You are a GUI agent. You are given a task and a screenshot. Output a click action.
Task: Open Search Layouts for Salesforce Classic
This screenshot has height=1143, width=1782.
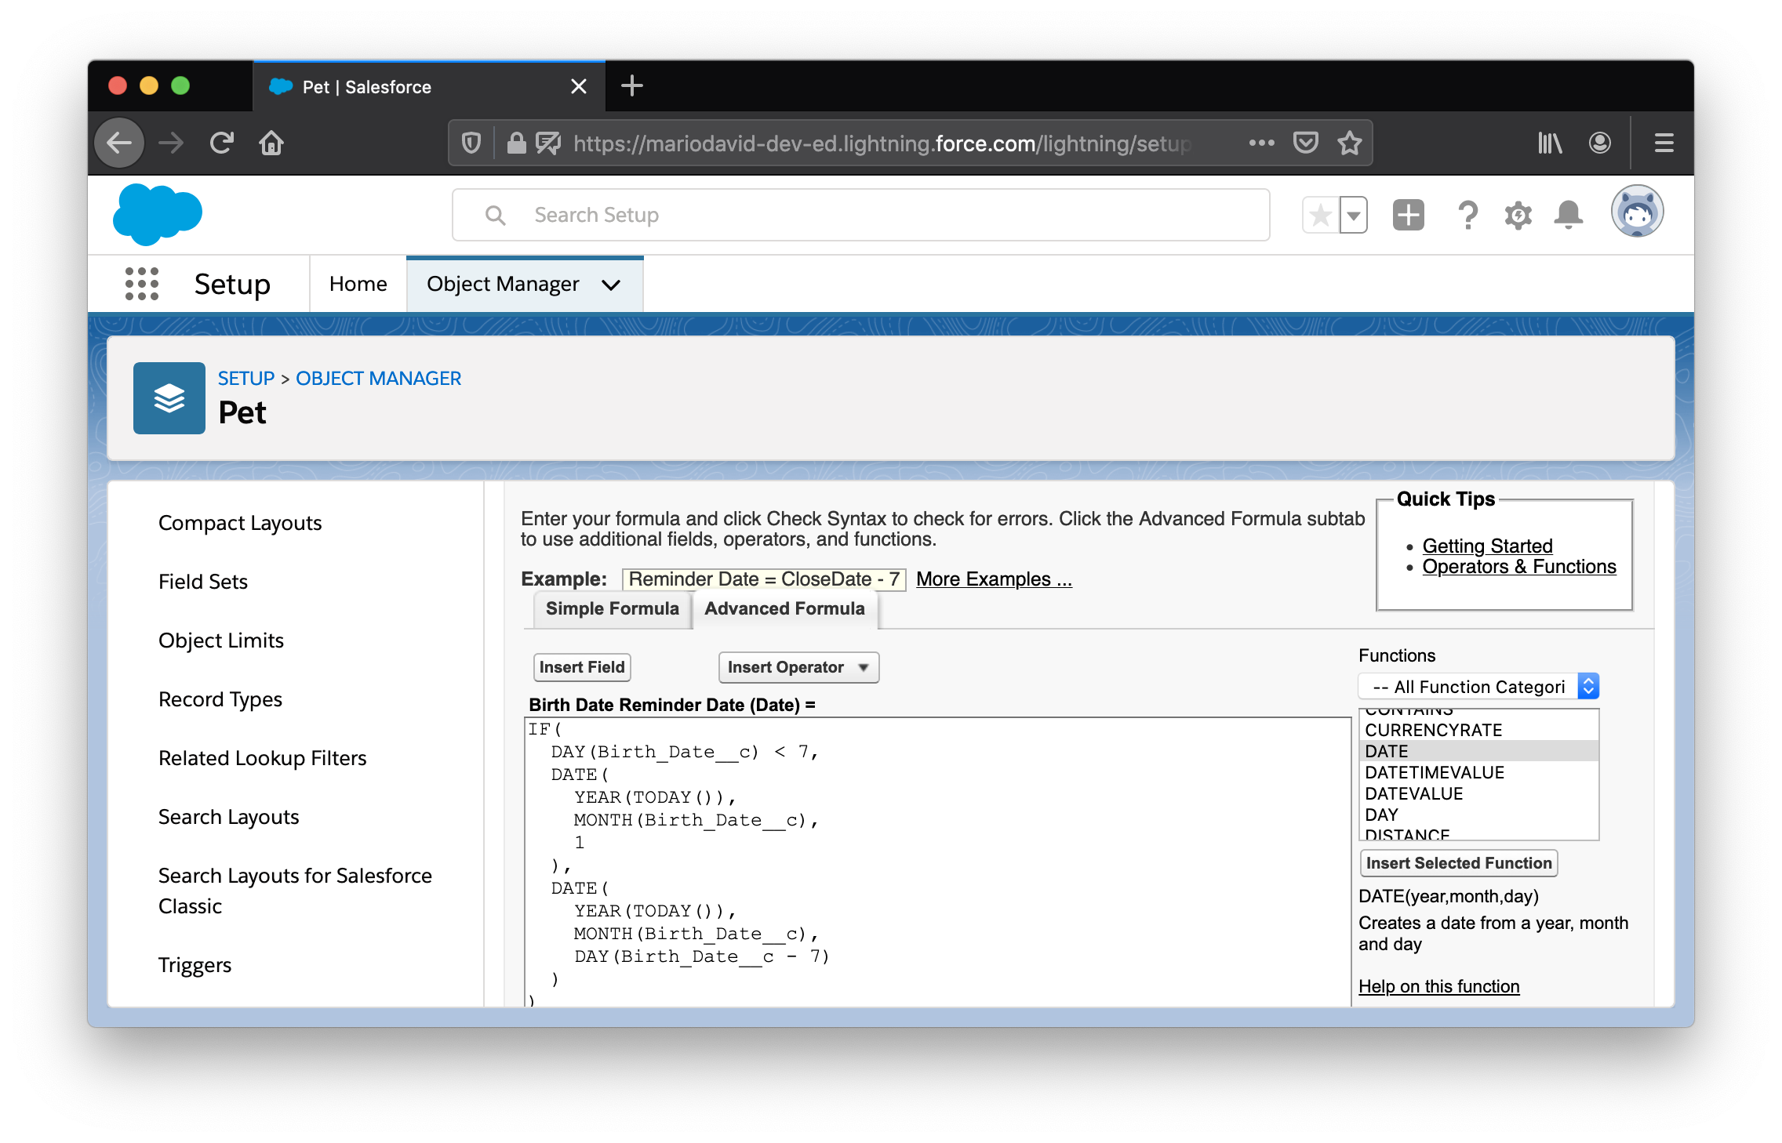[295, 891]
